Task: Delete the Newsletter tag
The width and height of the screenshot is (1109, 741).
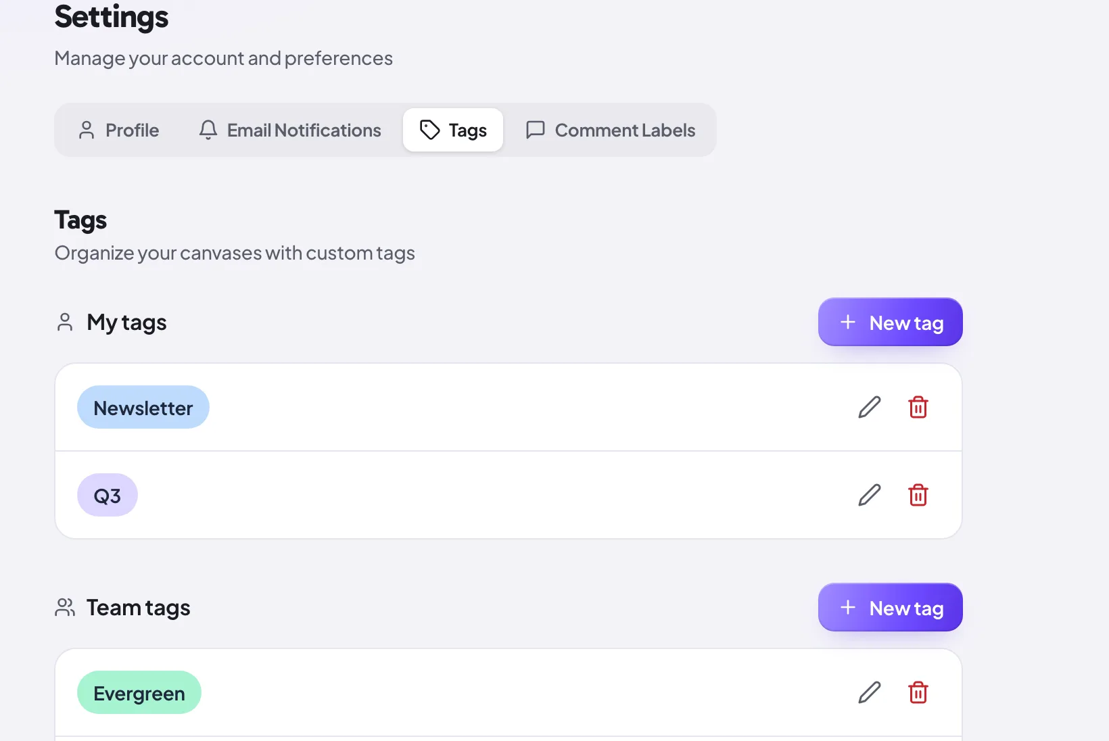Action: click(x=918, y=407)
